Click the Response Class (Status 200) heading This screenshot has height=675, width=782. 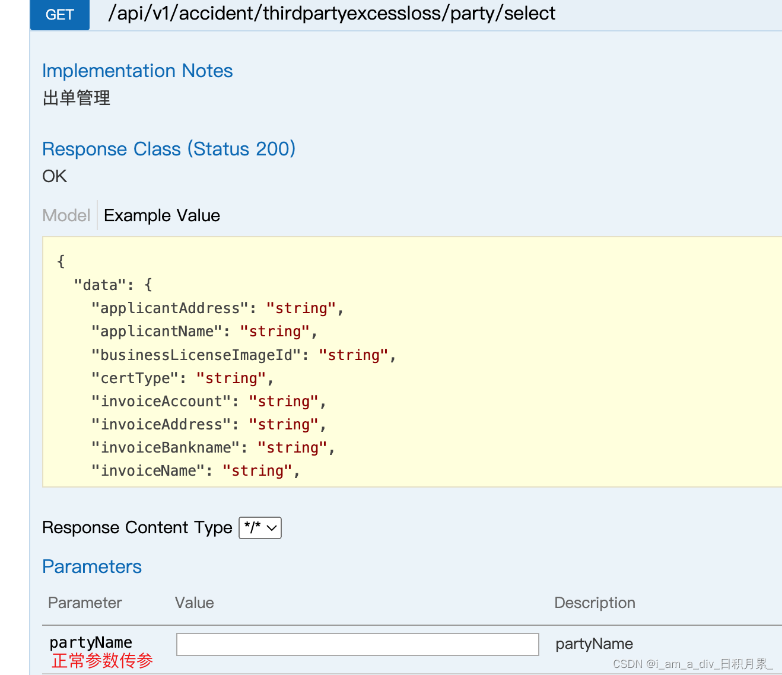169,149
